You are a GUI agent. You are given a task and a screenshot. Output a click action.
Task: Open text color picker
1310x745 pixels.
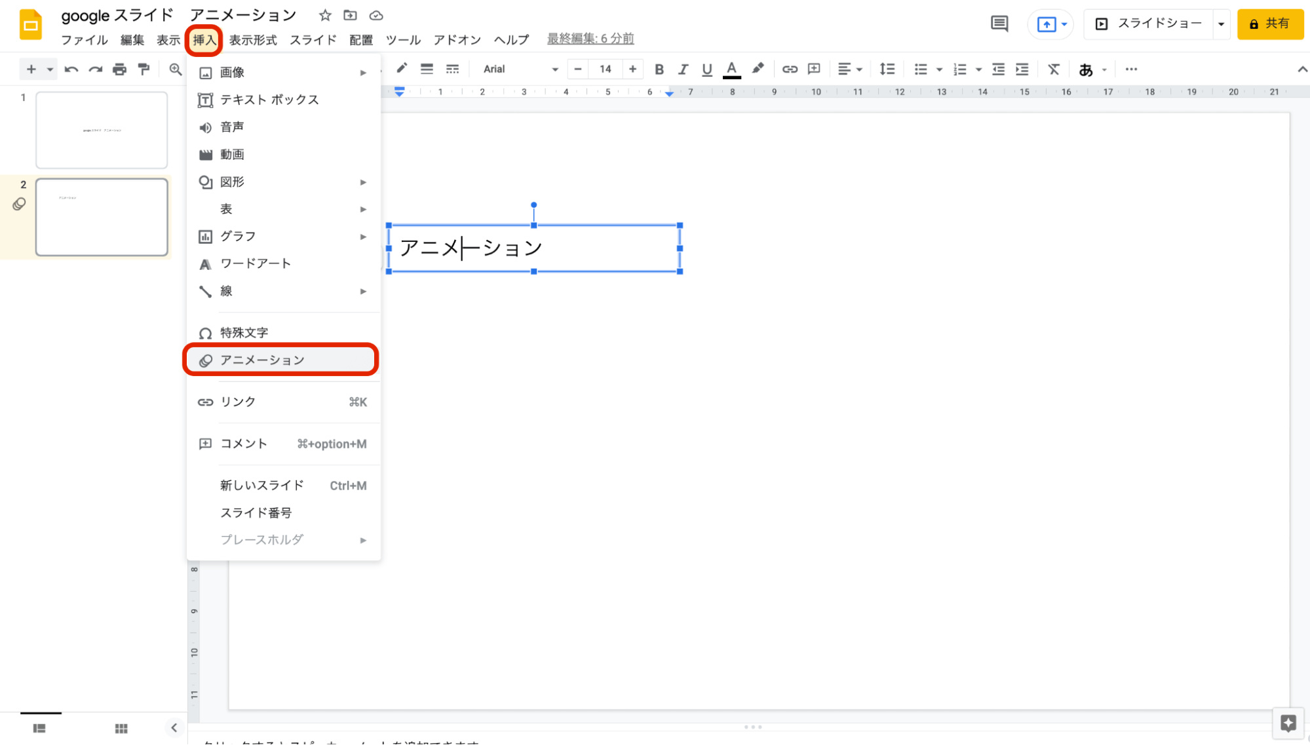tap(731, 69)
